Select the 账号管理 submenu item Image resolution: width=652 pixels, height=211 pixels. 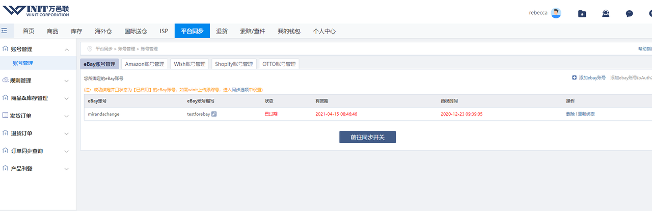tap(38, 63)
